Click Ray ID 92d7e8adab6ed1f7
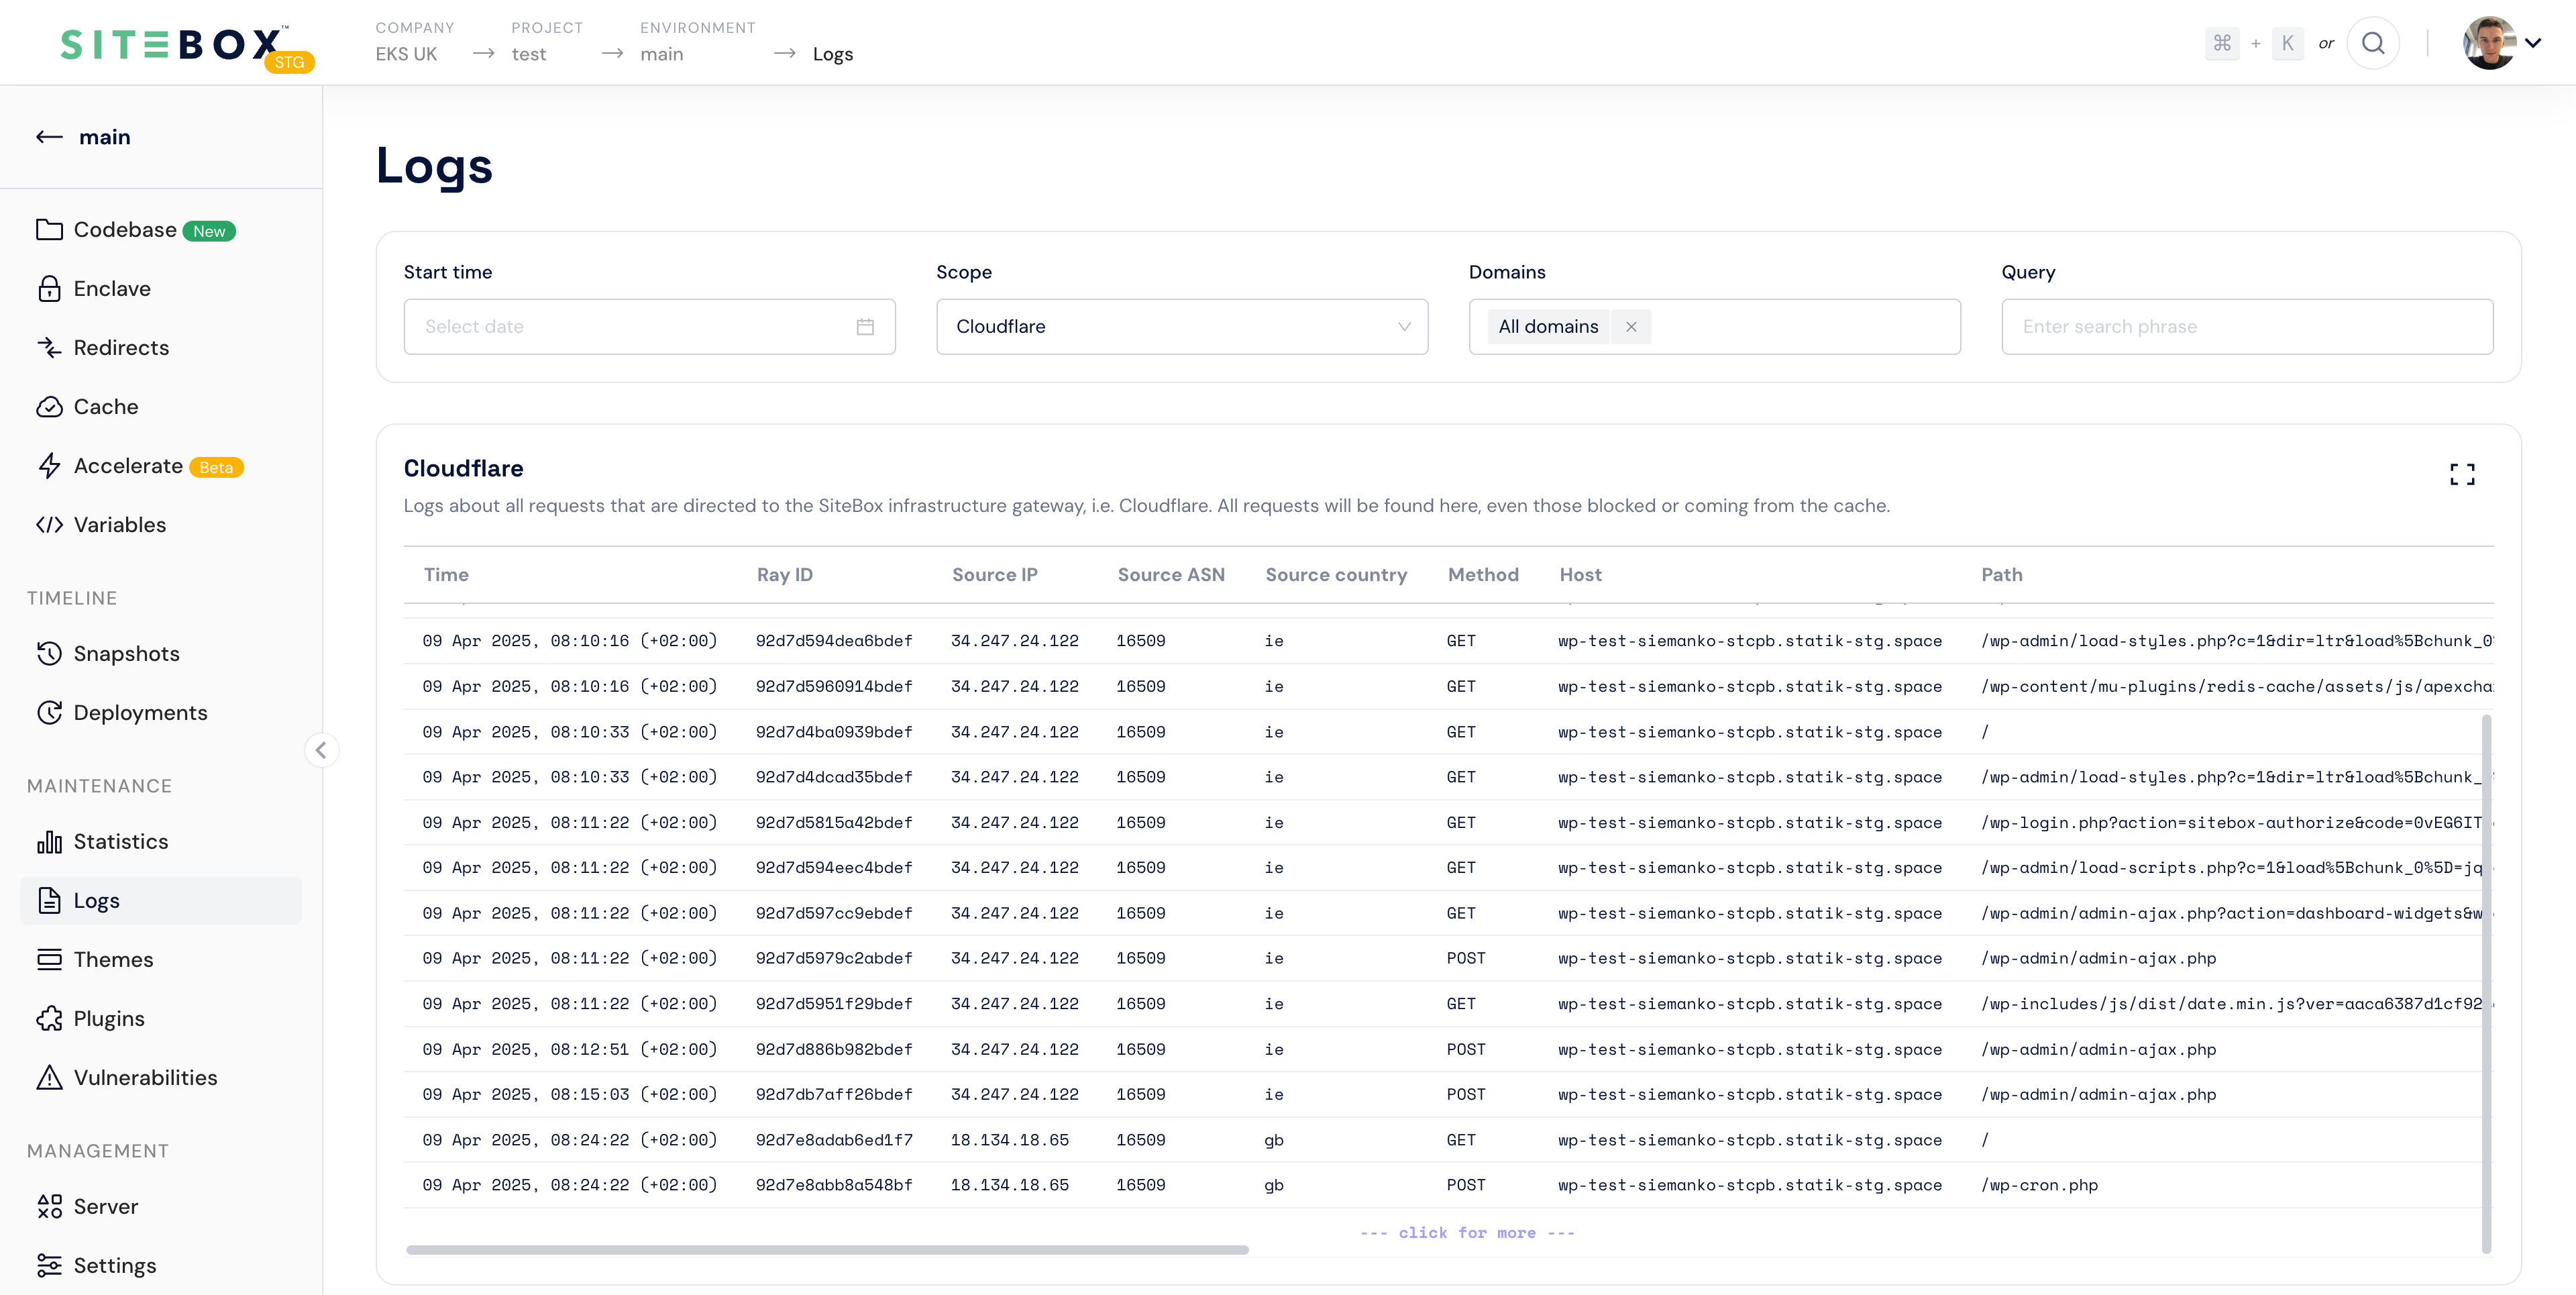 coord(834,1140)
